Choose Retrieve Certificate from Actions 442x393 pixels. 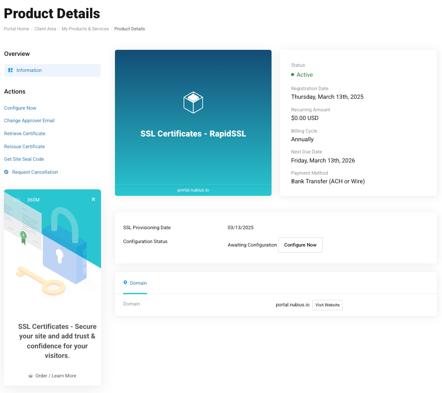pyautogui.click(x=25, y=133)
